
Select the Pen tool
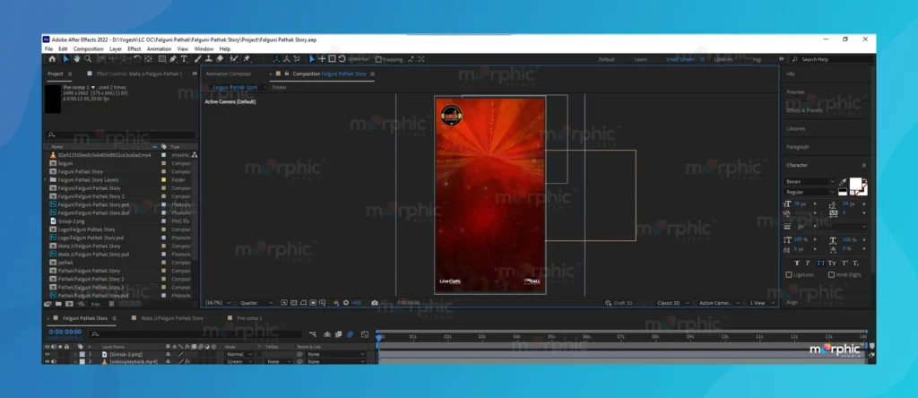173,58
